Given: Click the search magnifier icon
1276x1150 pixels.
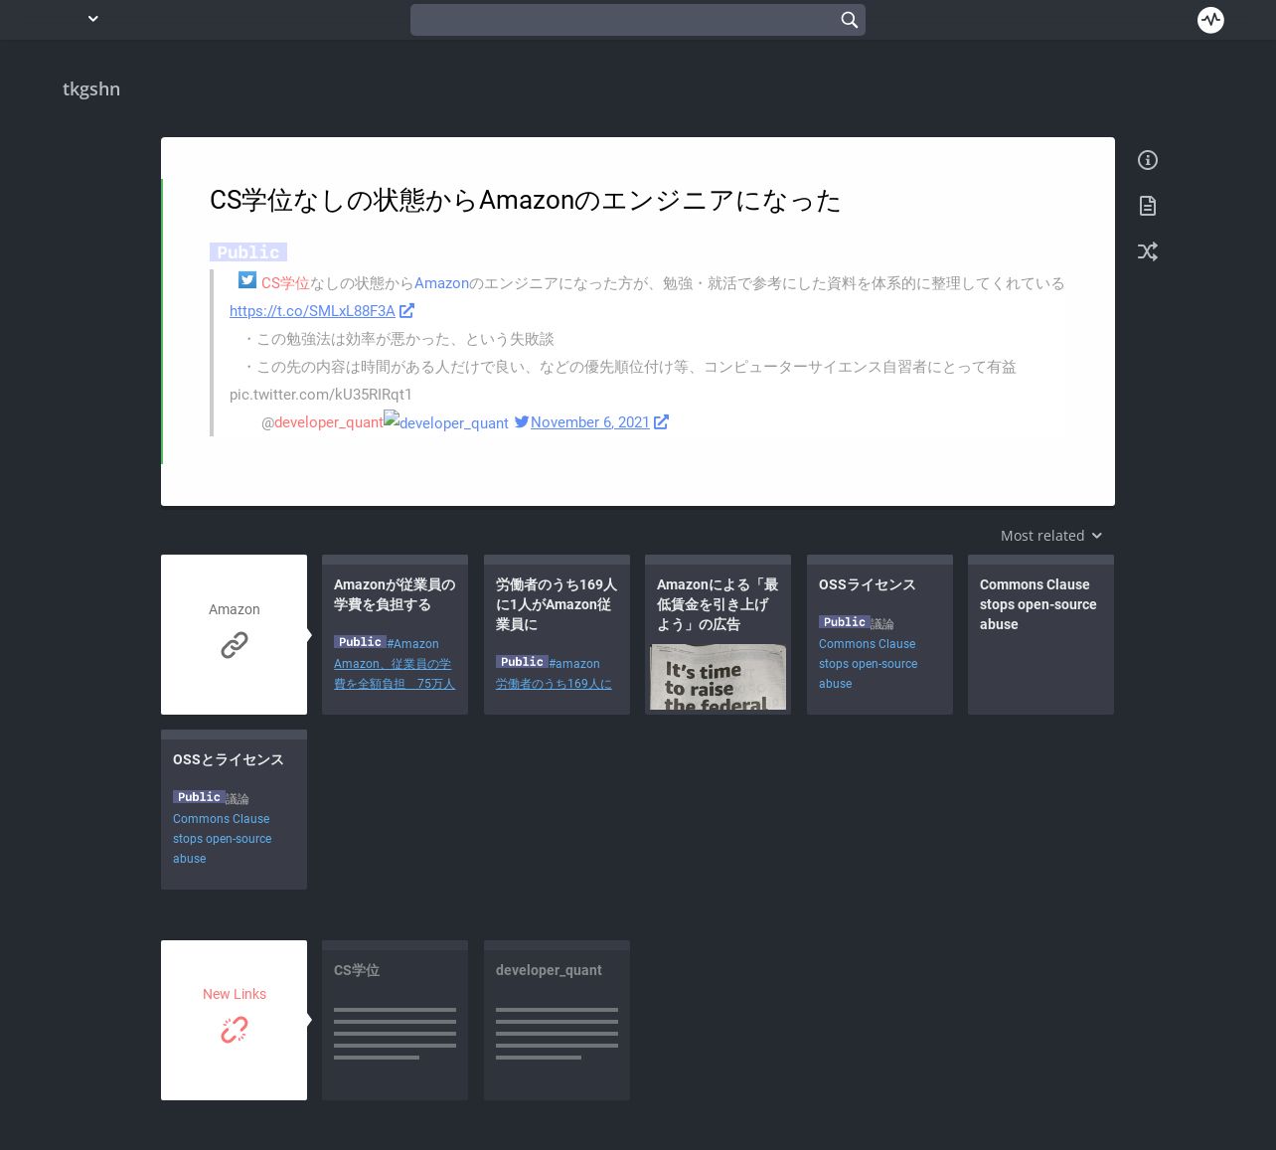Looking at the screenshot, I should 850,20.
